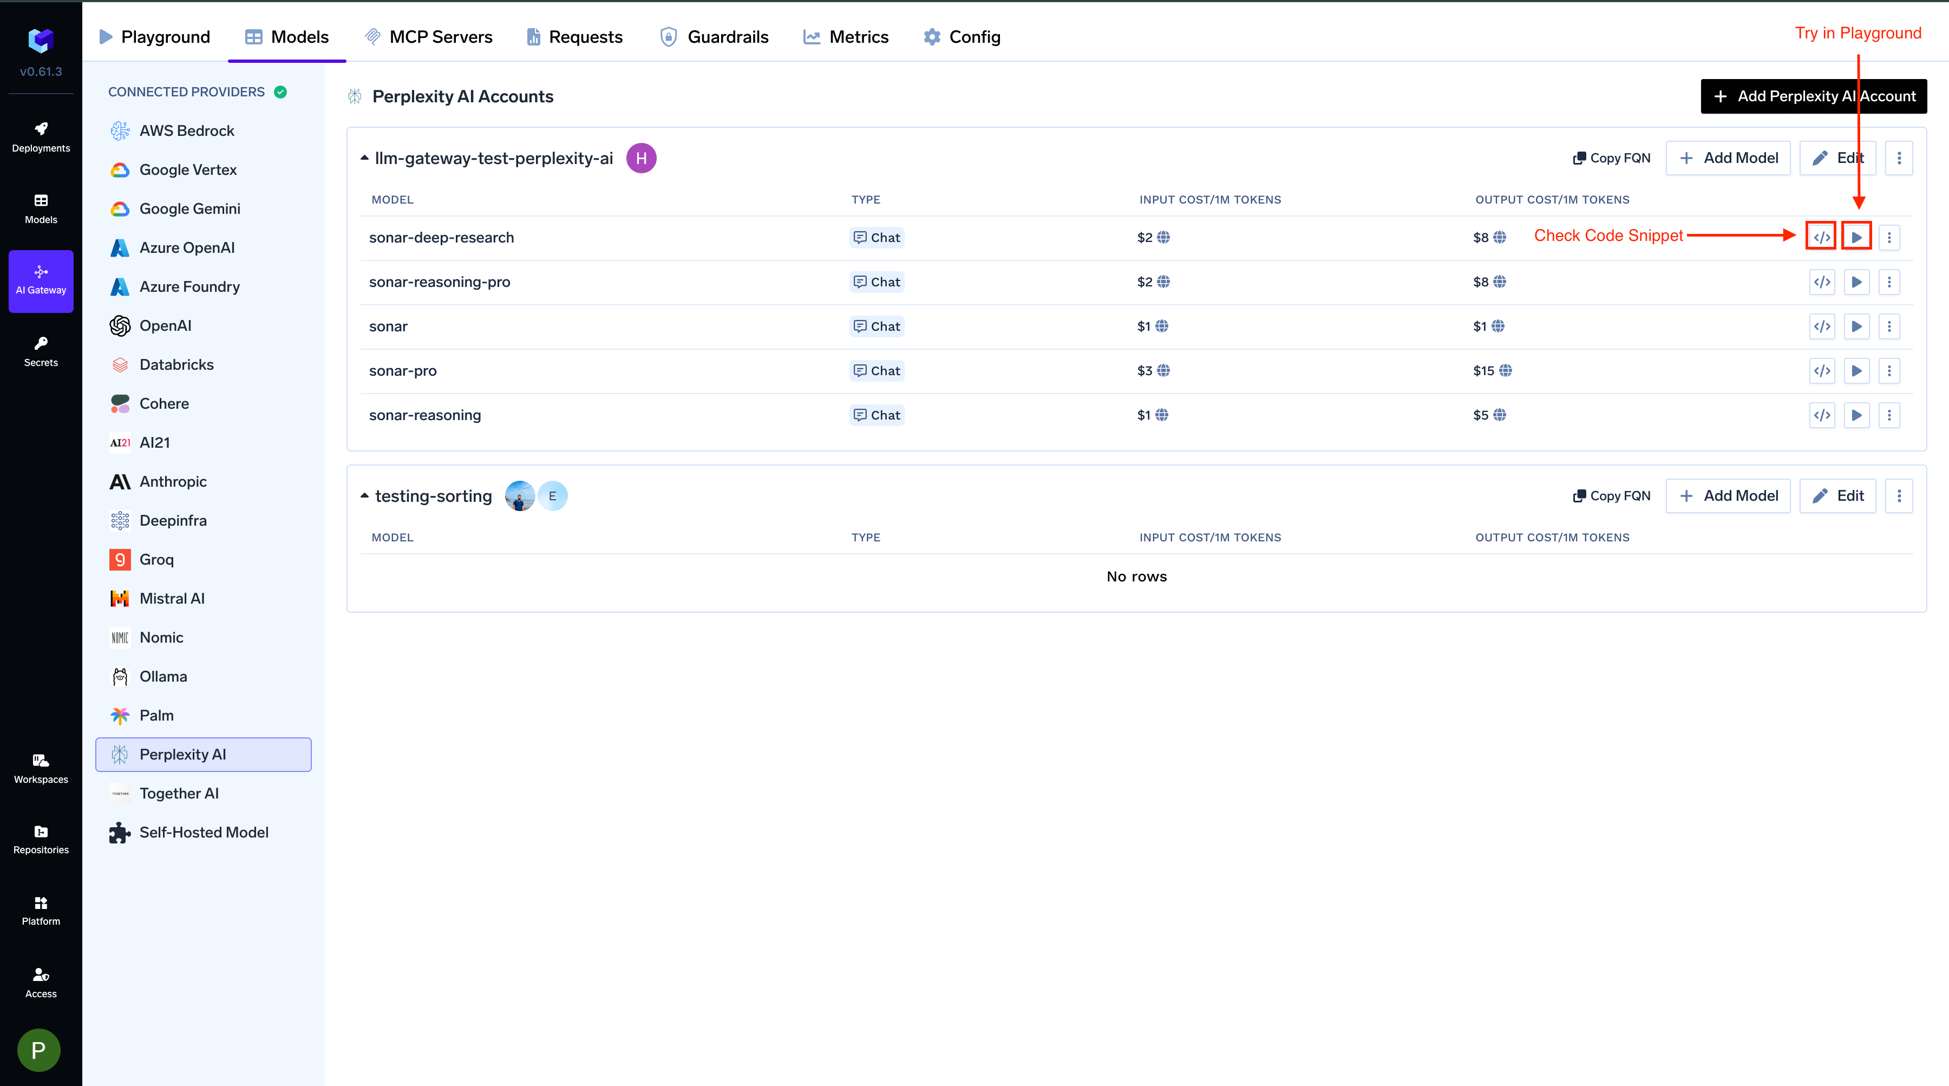Go to Models in the left sidebar
The image size is (1949, 1086).
pyautogui.click(x=41, y=209)
